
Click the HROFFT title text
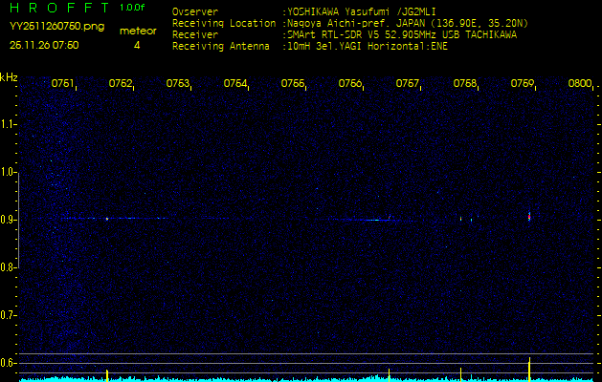click(x=60, y=8)
